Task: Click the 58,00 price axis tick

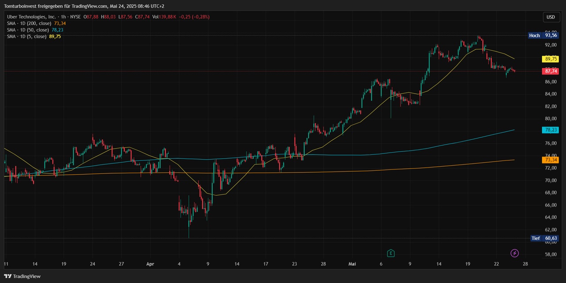Action: point(551,255)
